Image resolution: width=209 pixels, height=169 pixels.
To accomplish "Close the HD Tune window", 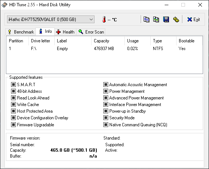I will click(200, 5).
